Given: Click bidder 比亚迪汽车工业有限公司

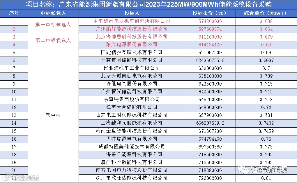Looking at the screenshot, I should coord(132,68).
